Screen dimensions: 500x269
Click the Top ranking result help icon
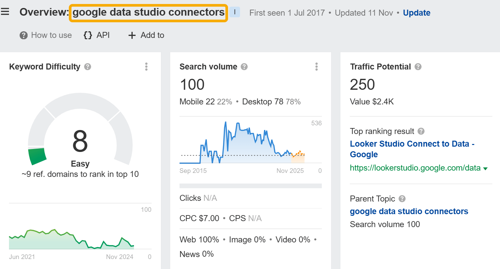click(421, 131)
